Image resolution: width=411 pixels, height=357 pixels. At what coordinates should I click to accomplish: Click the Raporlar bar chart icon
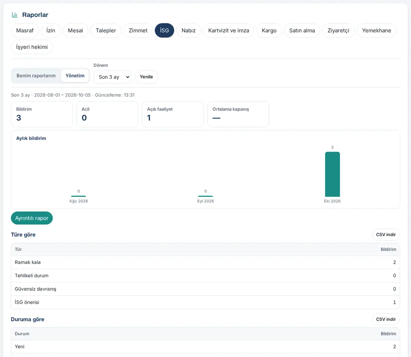coord(15,15)
